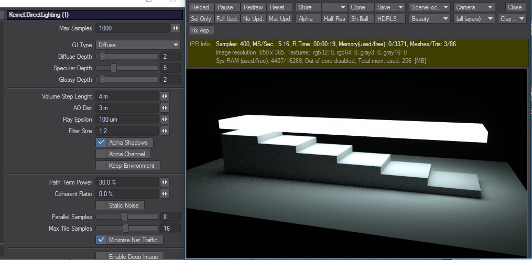Click the Max Tile Samples slider
532x260 pixels.
pyautogui.click(x=127, y=229)
